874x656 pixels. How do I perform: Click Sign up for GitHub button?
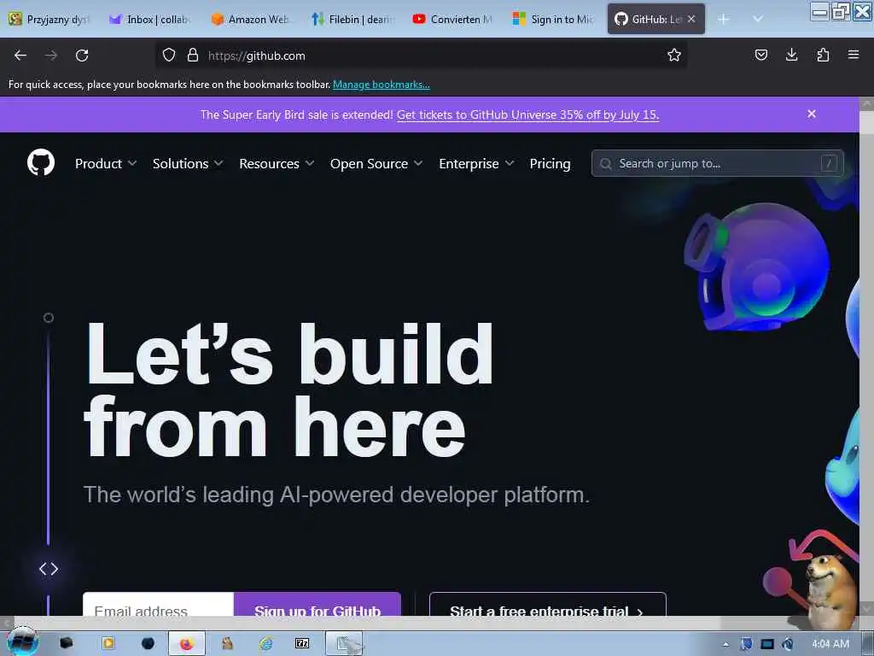pos(318,605)
